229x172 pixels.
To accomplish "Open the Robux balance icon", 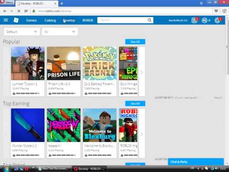I will [204, 21].
